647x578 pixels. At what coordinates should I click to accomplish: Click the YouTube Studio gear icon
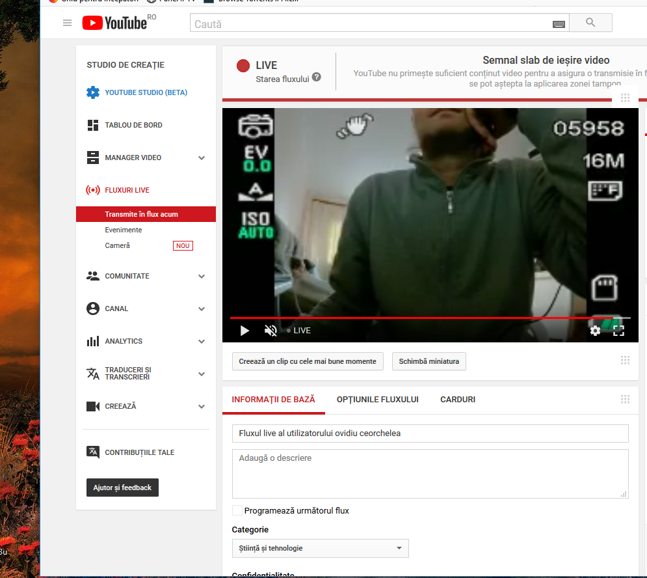click(x=93, y=92)
